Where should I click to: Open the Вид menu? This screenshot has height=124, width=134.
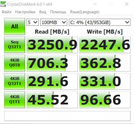pyautogui.click(x=43, y=12)
